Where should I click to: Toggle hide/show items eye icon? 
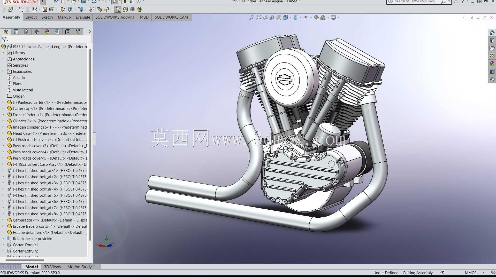tap(306, 18)
